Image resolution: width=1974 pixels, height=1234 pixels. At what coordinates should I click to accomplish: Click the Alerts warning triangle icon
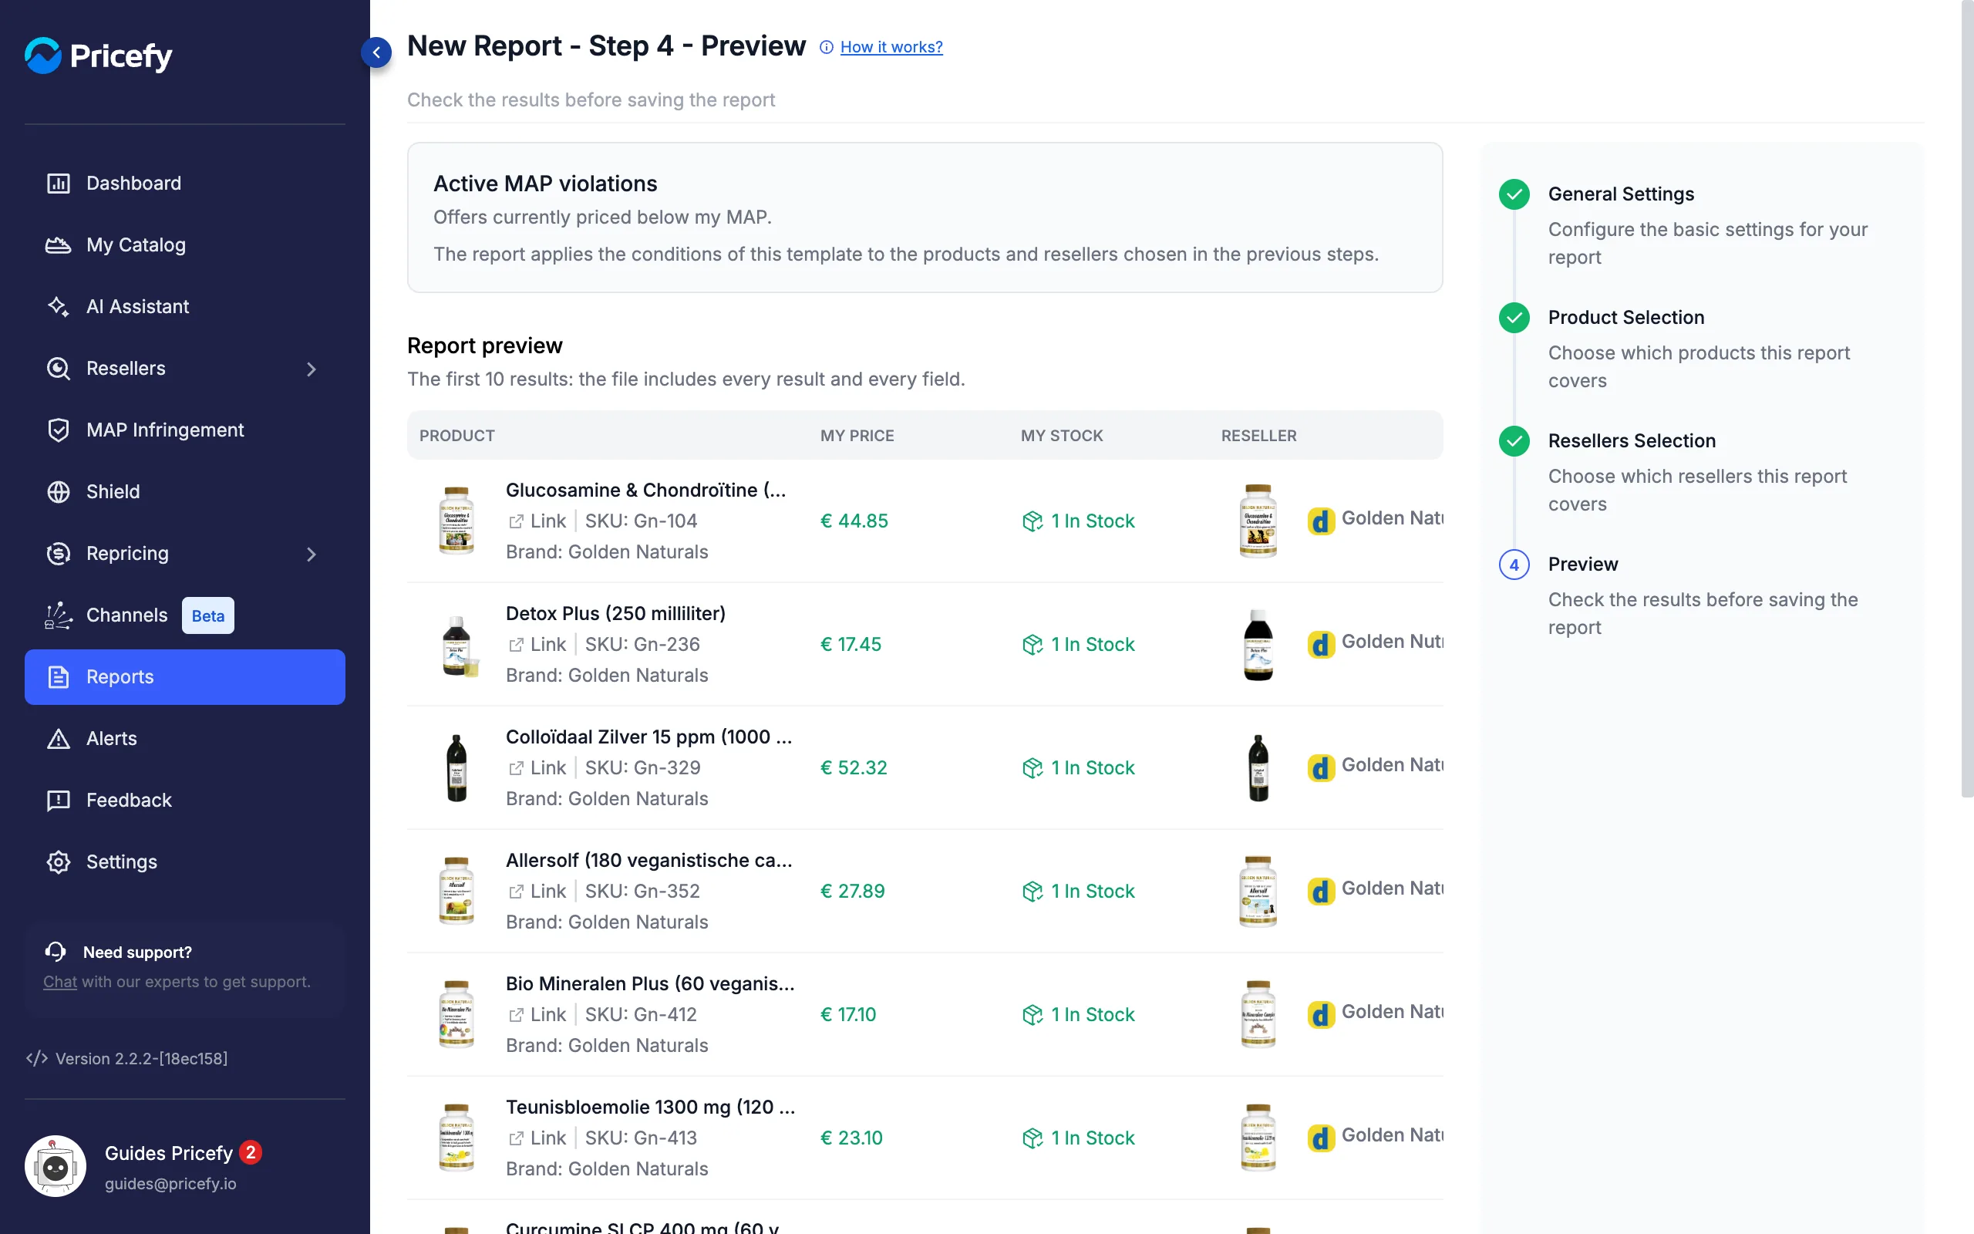58,739
